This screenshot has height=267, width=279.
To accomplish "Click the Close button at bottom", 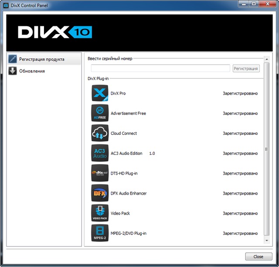I will point(259,257).
